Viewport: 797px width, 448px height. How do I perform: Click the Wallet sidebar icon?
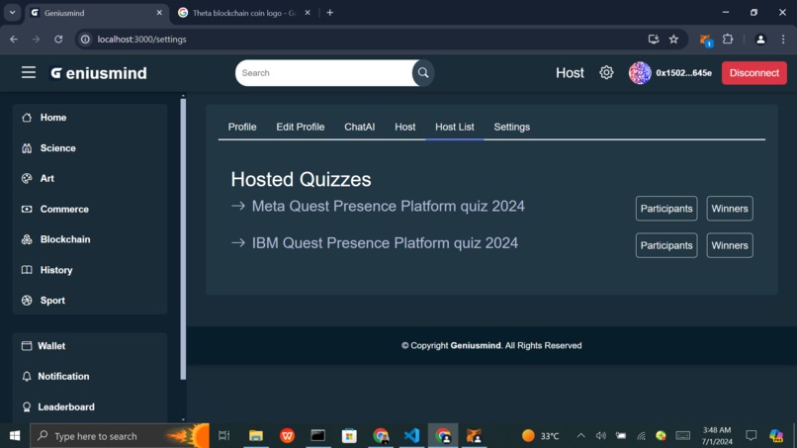pos(27,346)
